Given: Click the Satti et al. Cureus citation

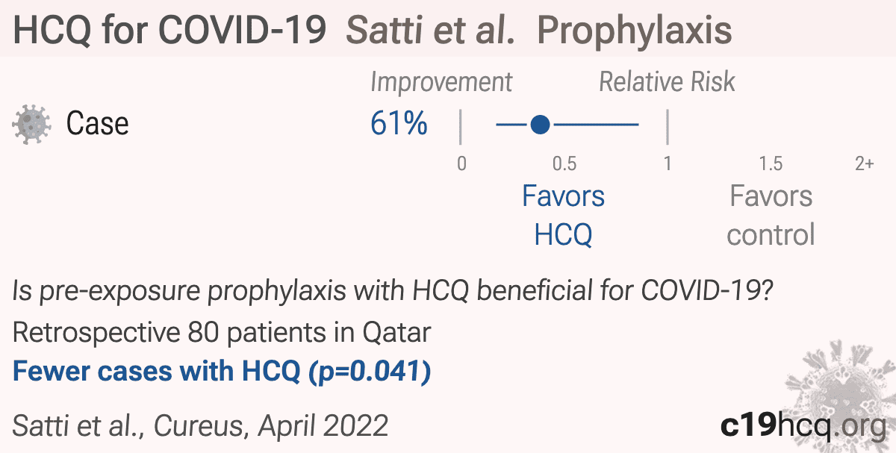Looking at the screenshot, I should click(x=201, y=426).
